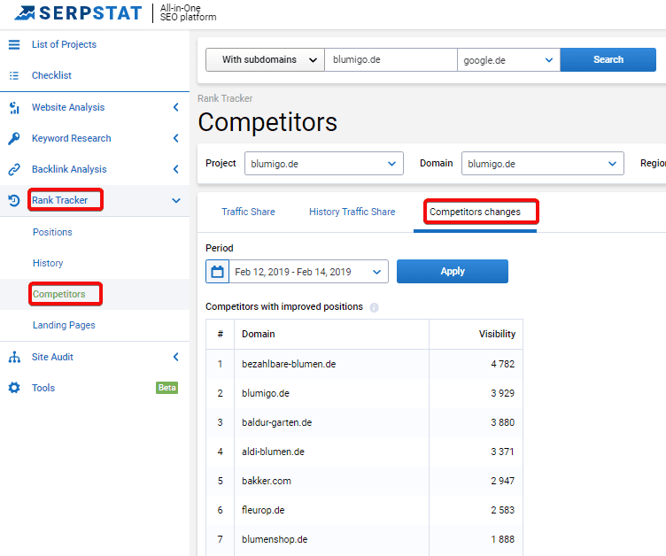Expand the Backlink Analysis menu chevron
The width and height of the screenshot is (666, 556).
click(x=176, y=169)
